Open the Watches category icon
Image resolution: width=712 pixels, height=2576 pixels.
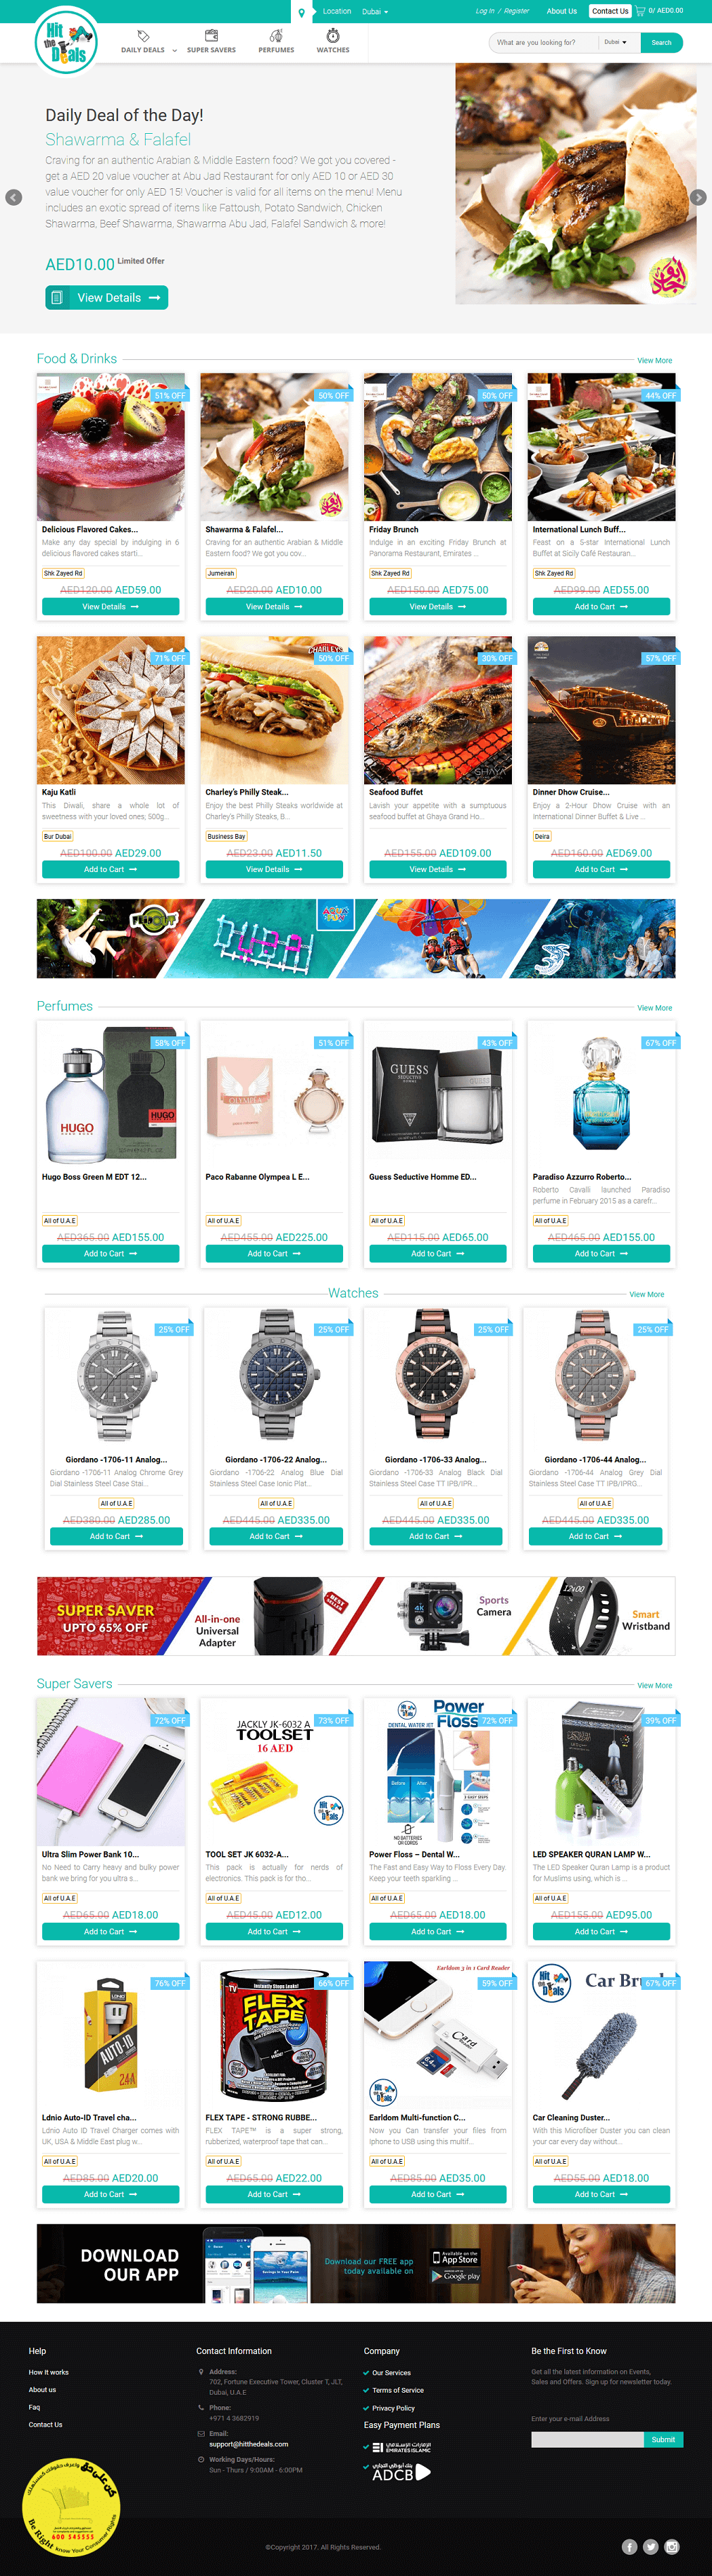pyautogui.click(x=332, y=36)
